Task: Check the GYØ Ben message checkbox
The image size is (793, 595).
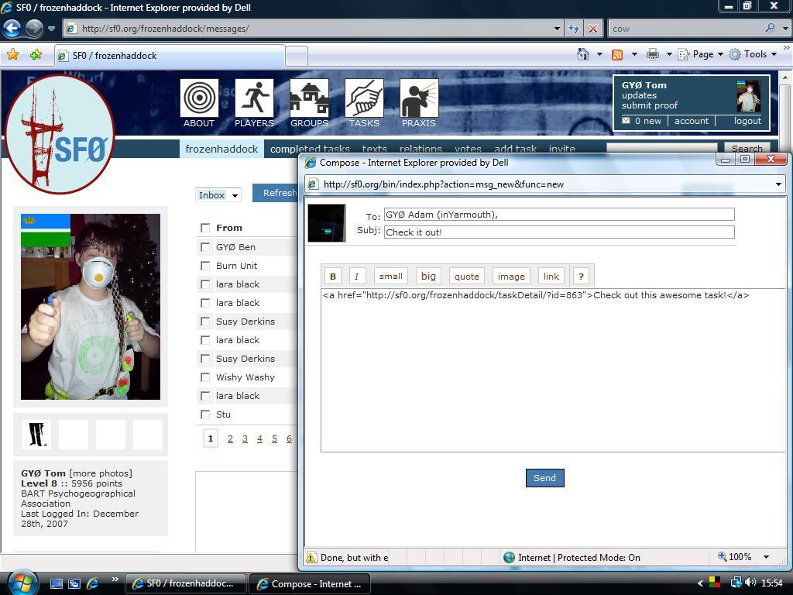Action: tap(204, 247)
